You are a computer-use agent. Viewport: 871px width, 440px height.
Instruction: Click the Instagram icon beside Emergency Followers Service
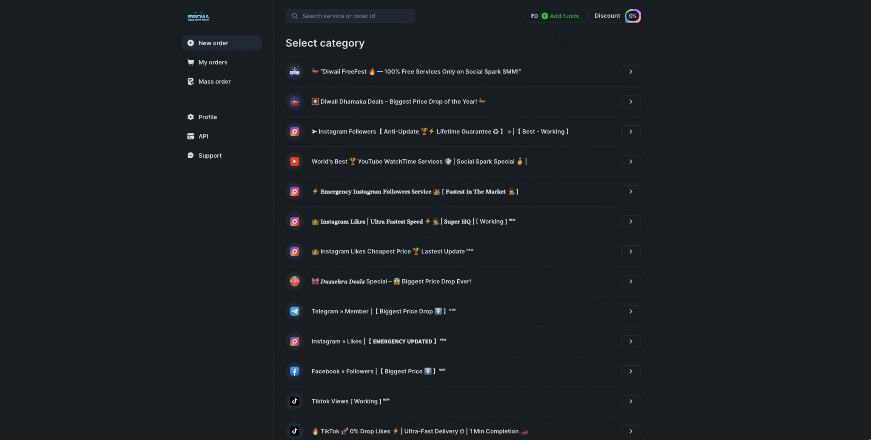[x=294, y=192]
